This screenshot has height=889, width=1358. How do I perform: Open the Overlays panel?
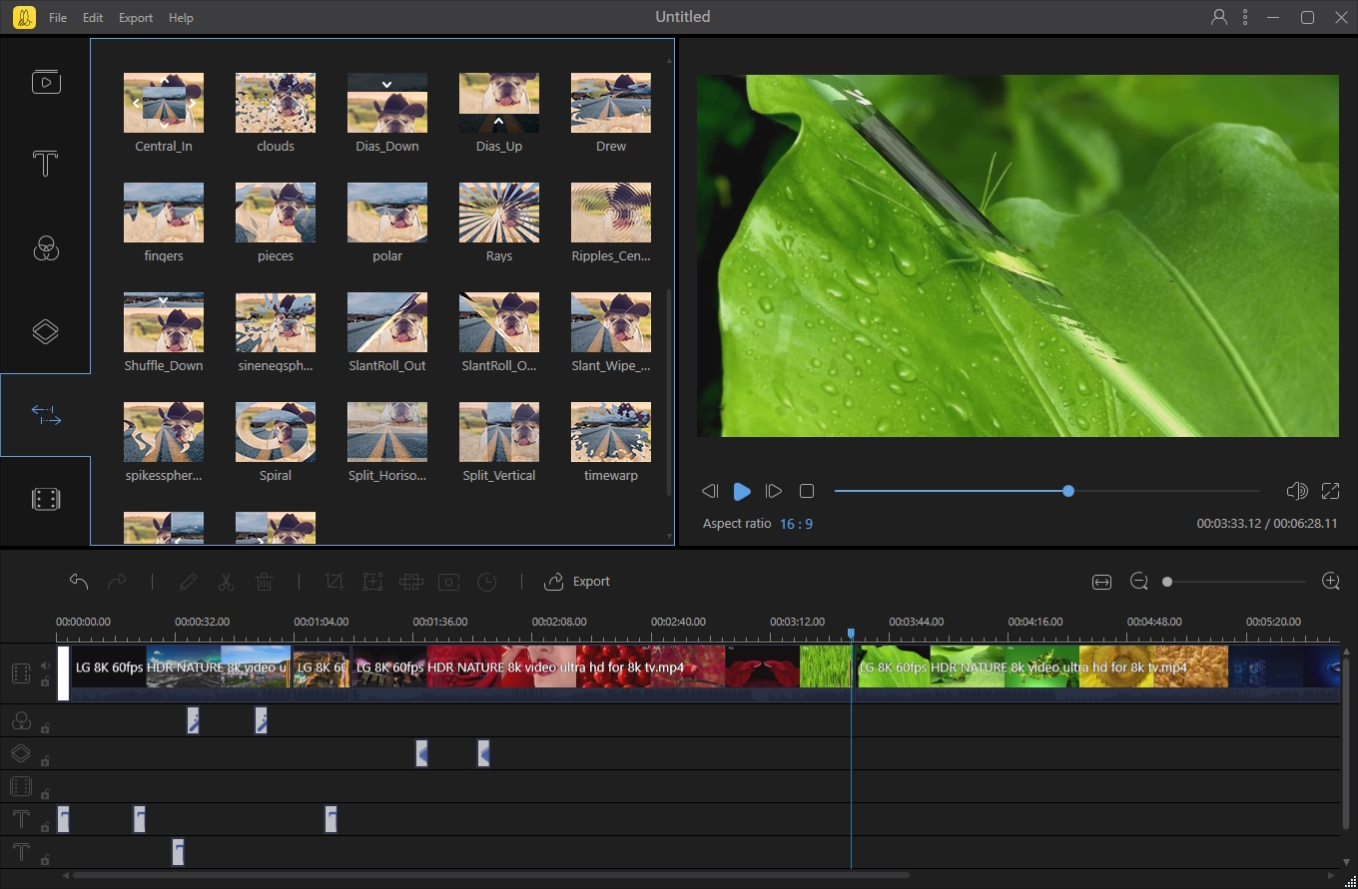[45, 331]
